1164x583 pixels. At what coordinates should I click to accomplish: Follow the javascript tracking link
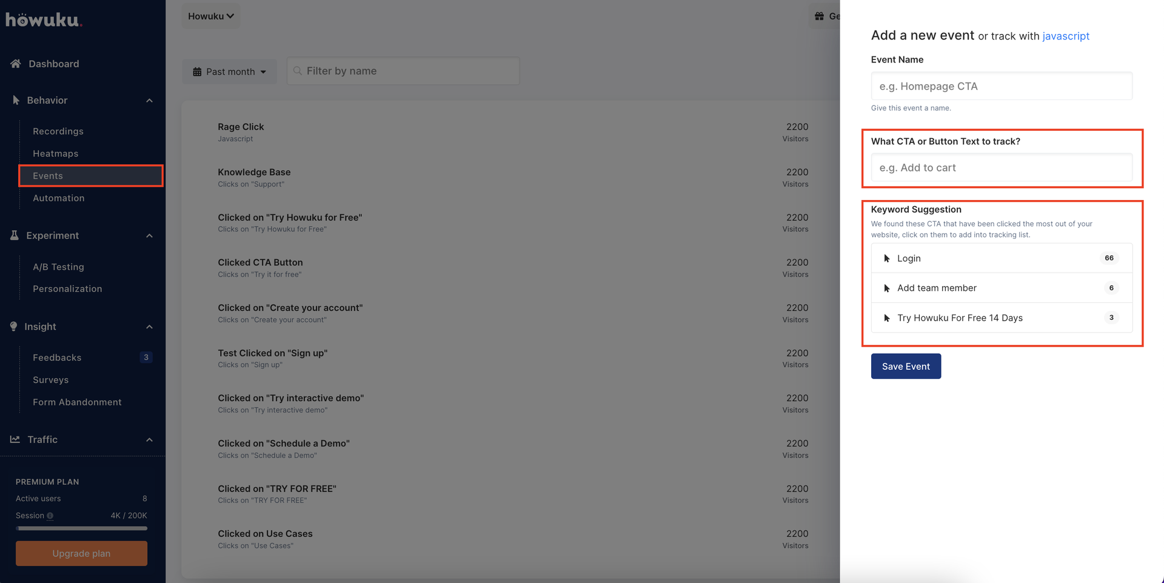pyautogui.click(x=1065, y=36)
